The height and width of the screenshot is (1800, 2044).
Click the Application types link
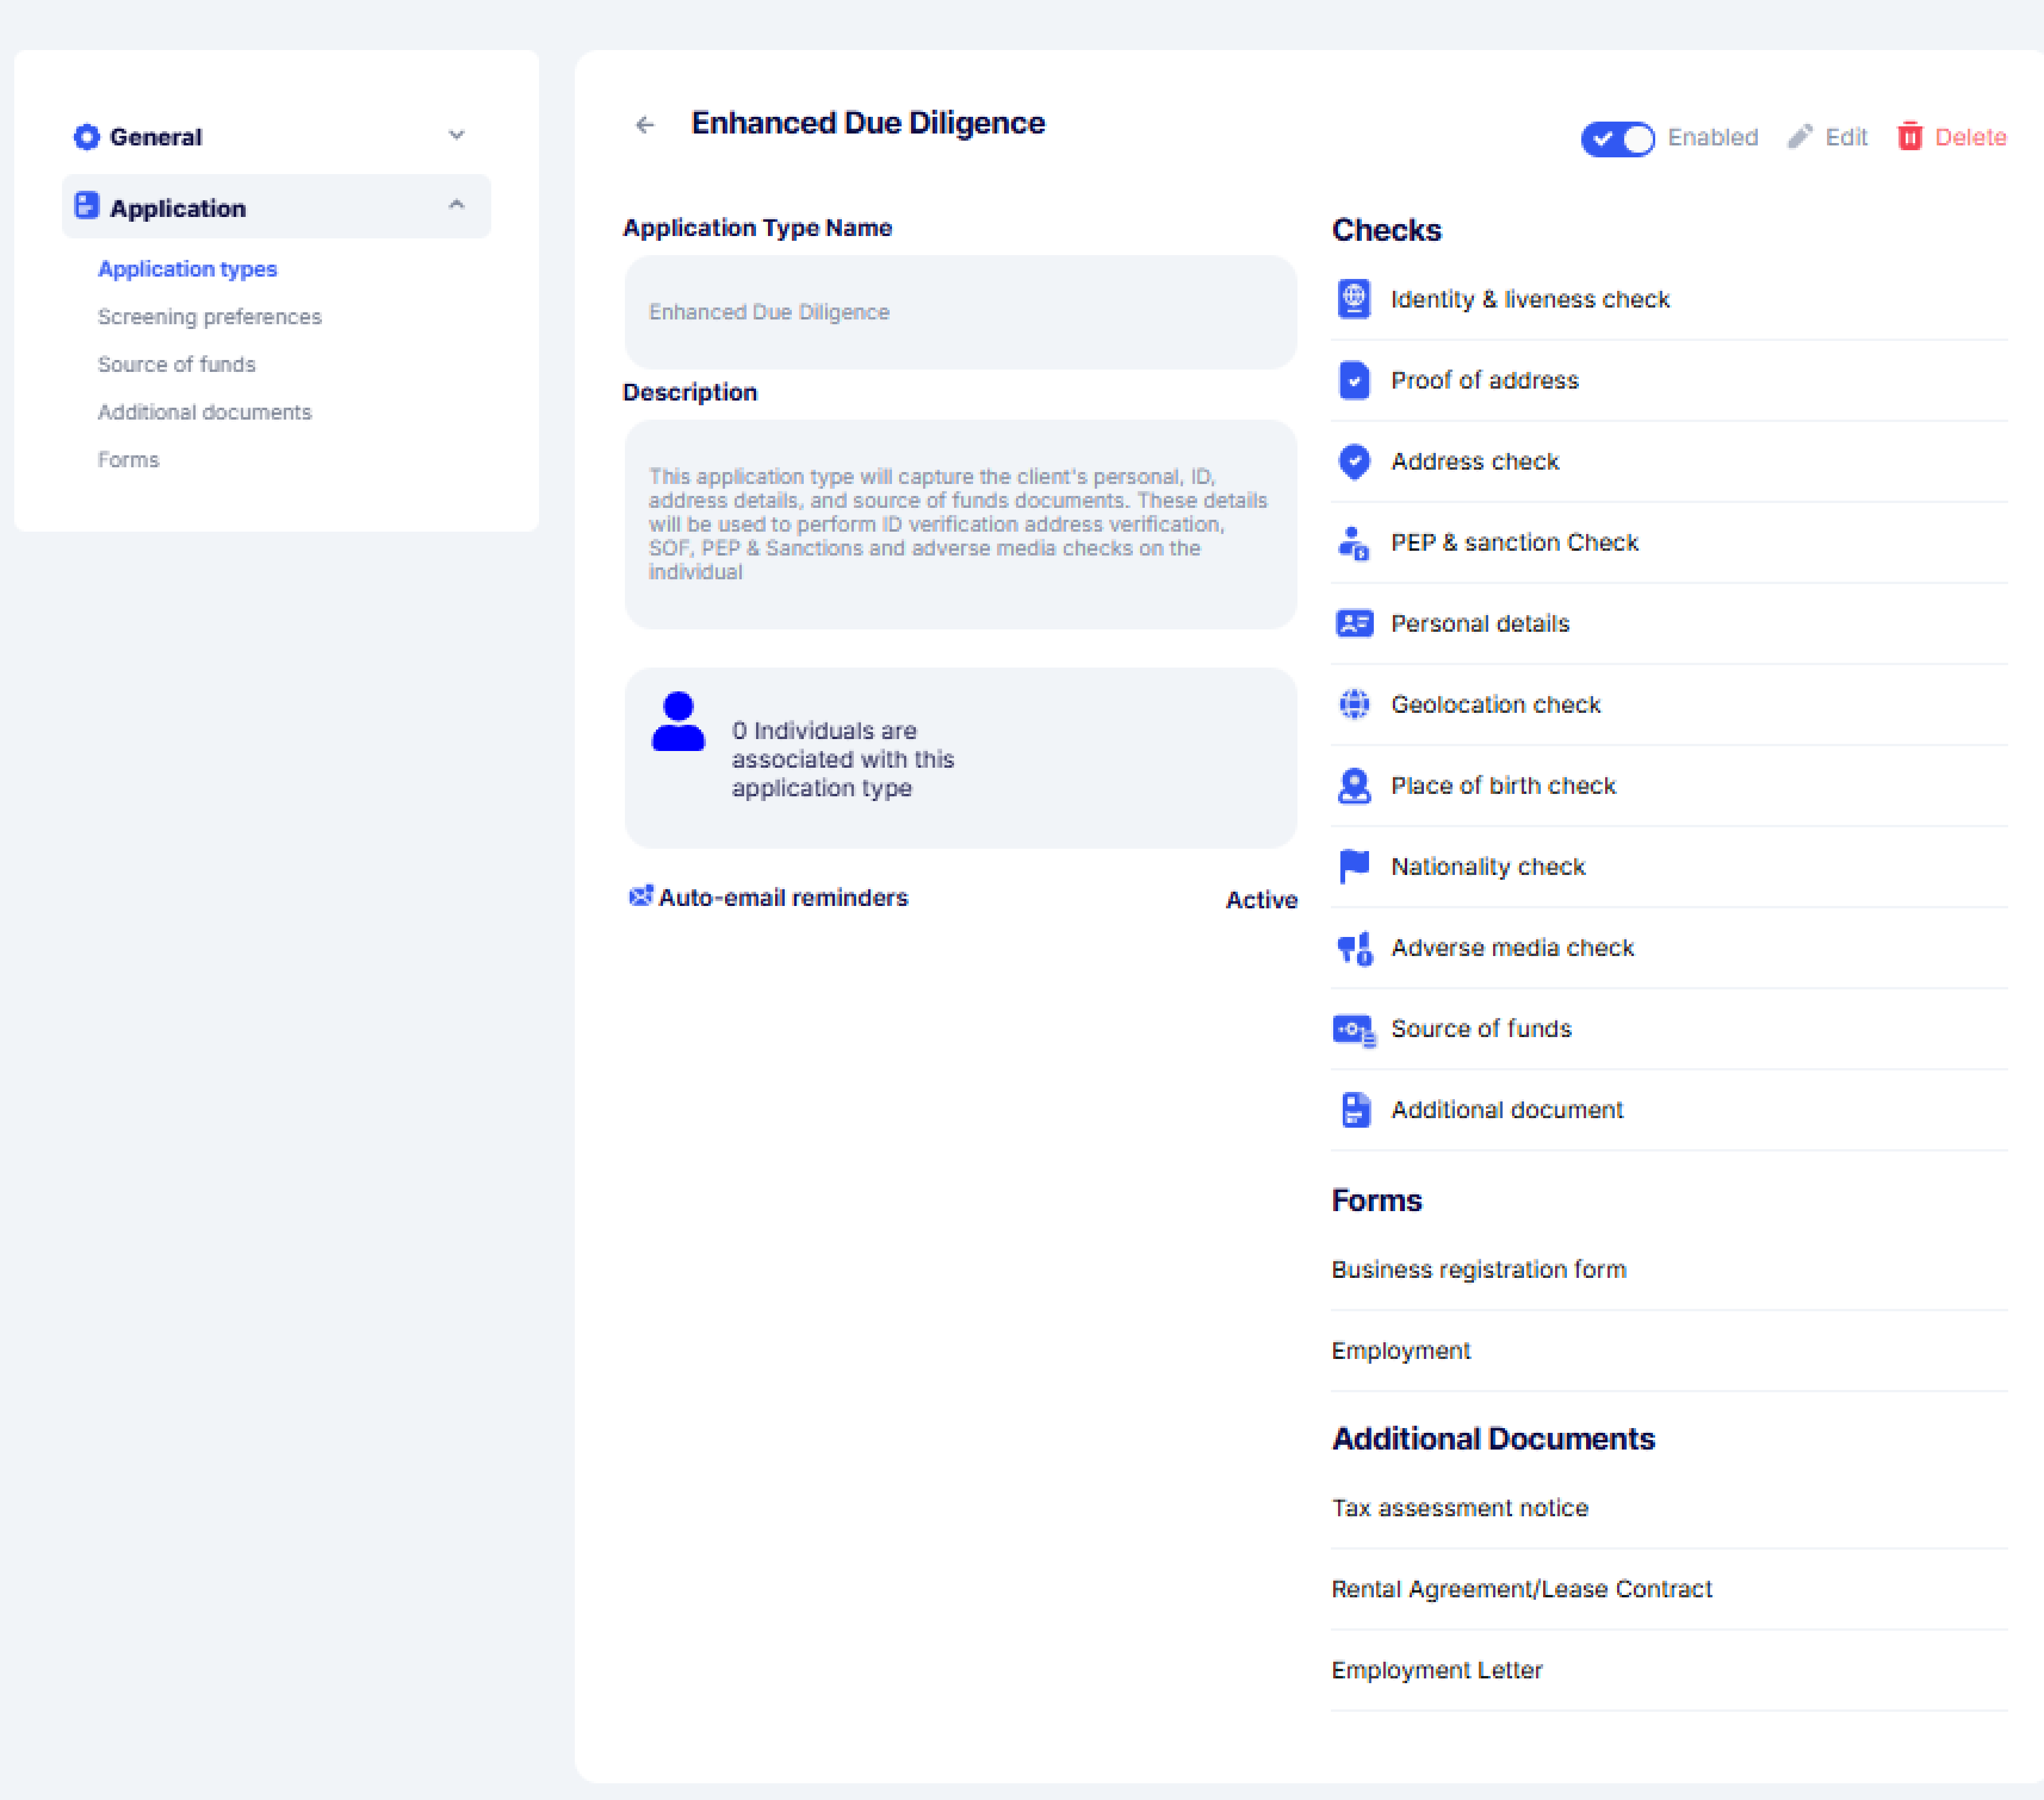point(187,269)
